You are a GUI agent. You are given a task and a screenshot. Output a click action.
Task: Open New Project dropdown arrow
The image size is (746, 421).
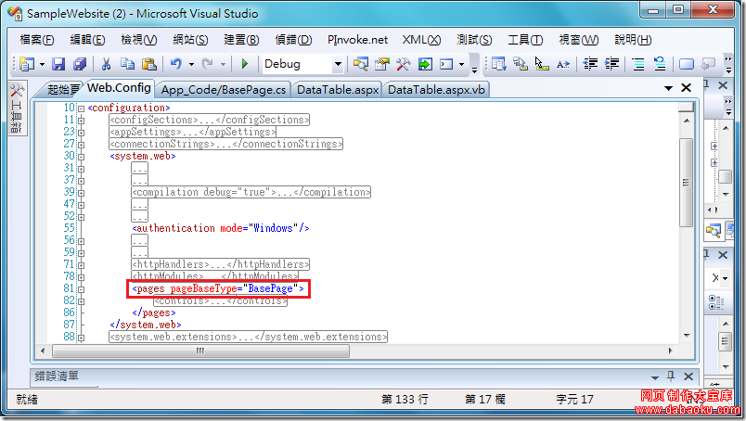point(42,64)
